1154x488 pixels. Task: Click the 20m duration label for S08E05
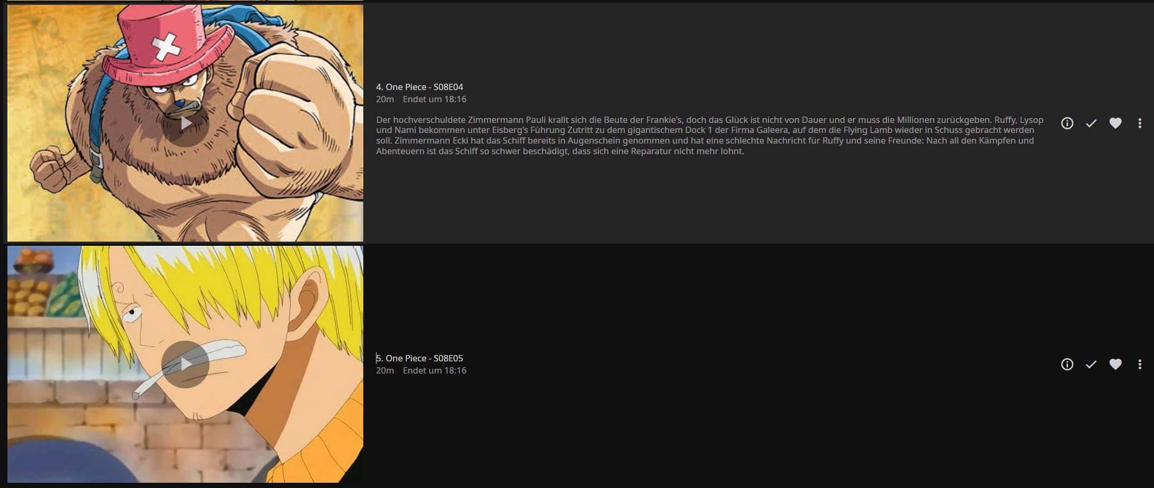pyautogui.click(x=385, y=370)
